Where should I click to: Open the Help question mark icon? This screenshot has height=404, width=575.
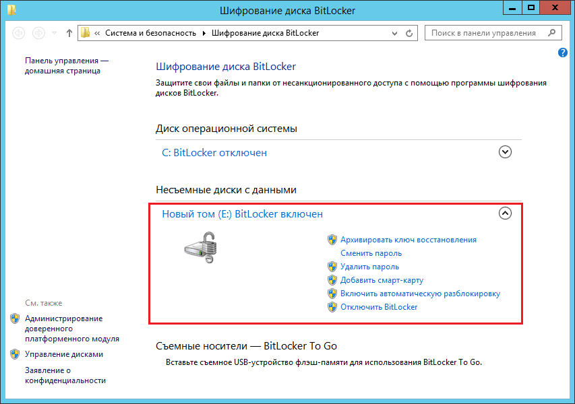pos(563,53)
